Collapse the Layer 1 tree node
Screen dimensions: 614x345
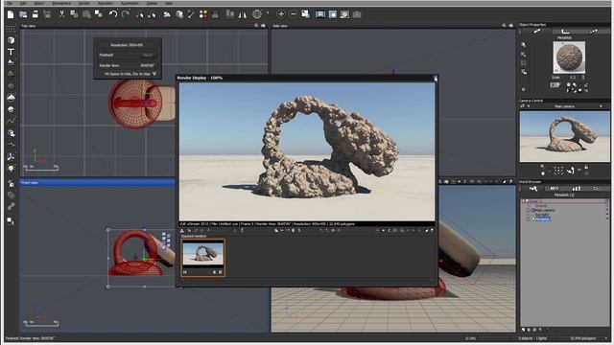point(523,201)
